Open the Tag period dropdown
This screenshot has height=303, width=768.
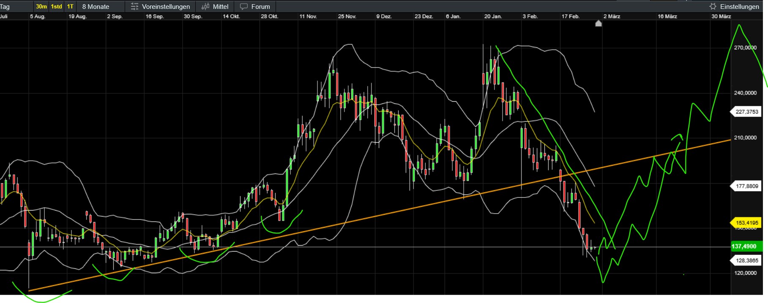[x=5, y=6]
